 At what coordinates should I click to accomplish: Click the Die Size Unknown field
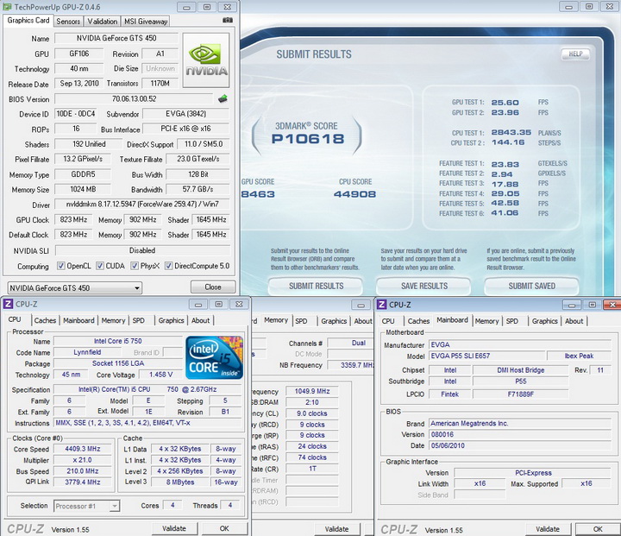160,68
